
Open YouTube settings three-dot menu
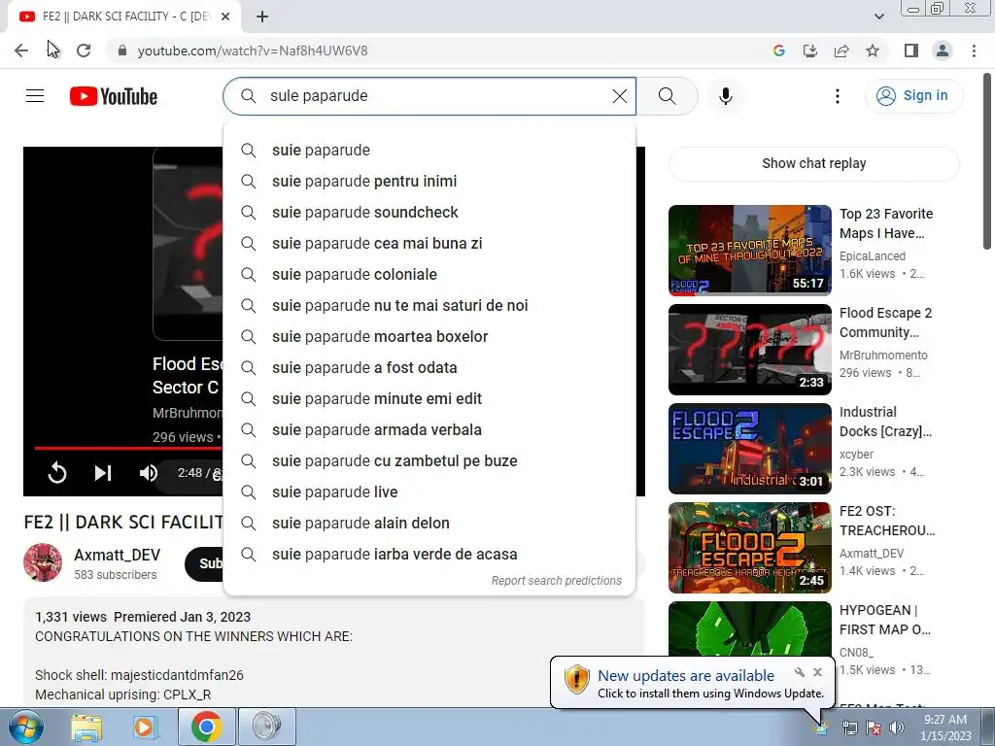click(x=838, y=96)
